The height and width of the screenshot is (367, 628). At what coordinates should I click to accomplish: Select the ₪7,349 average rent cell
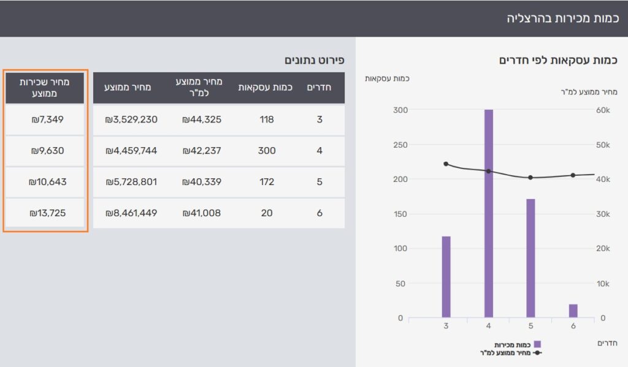pyautogui.click(x=47, y=119)
